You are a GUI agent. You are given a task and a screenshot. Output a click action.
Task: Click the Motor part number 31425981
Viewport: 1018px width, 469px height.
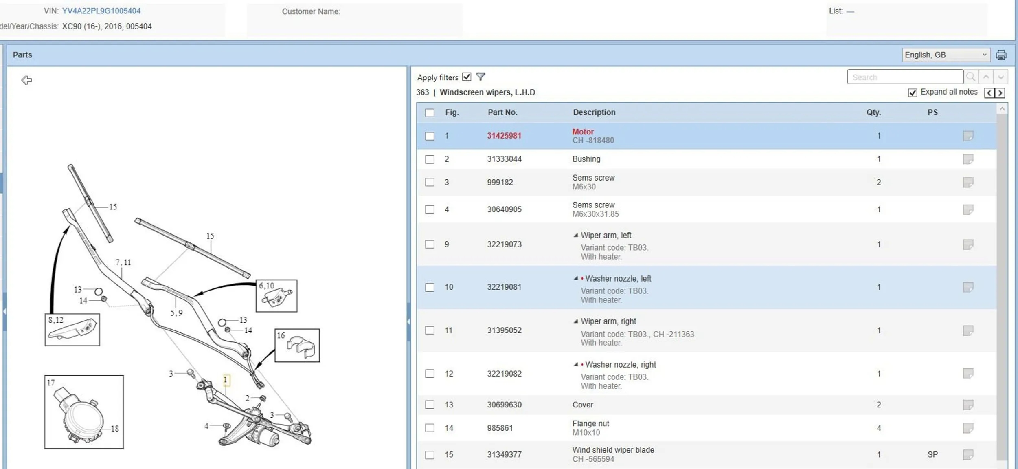point(504,136)
